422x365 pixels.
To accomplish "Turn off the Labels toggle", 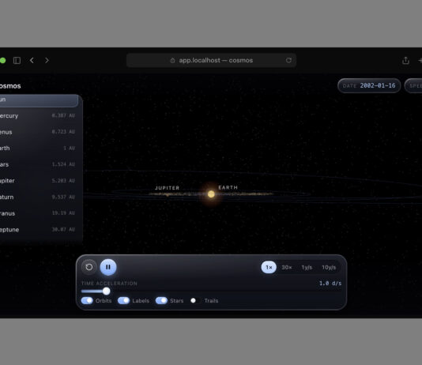I will (124, 301).
